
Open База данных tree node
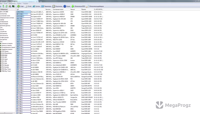(x=3, y=39)
